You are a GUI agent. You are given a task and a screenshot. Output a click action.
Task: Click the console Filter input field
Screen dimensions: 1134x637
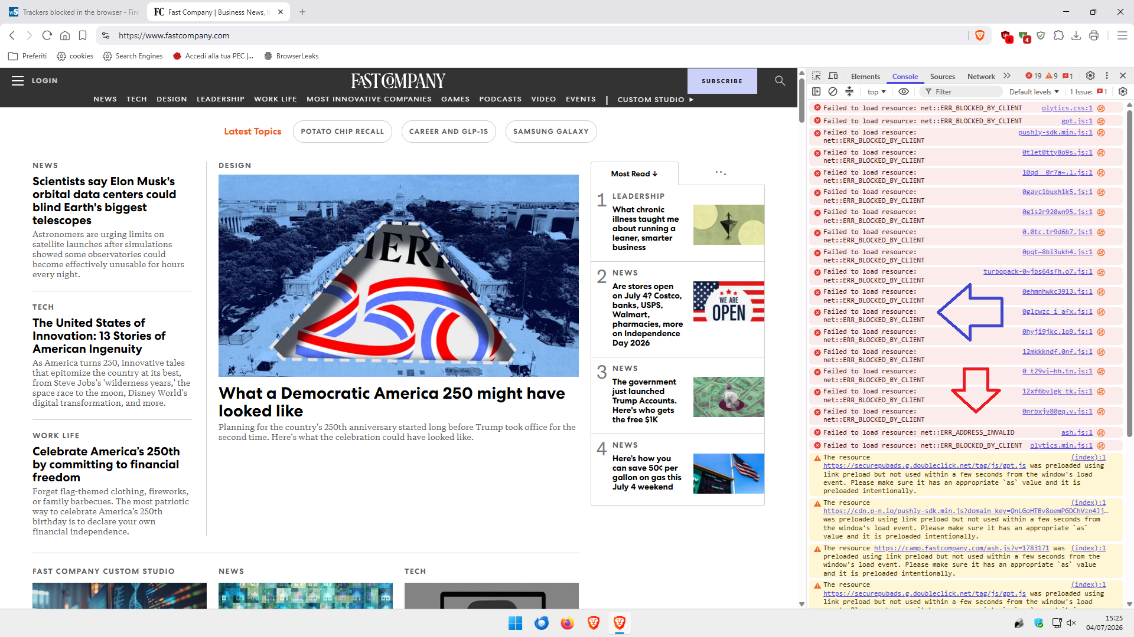coord(962,92)
